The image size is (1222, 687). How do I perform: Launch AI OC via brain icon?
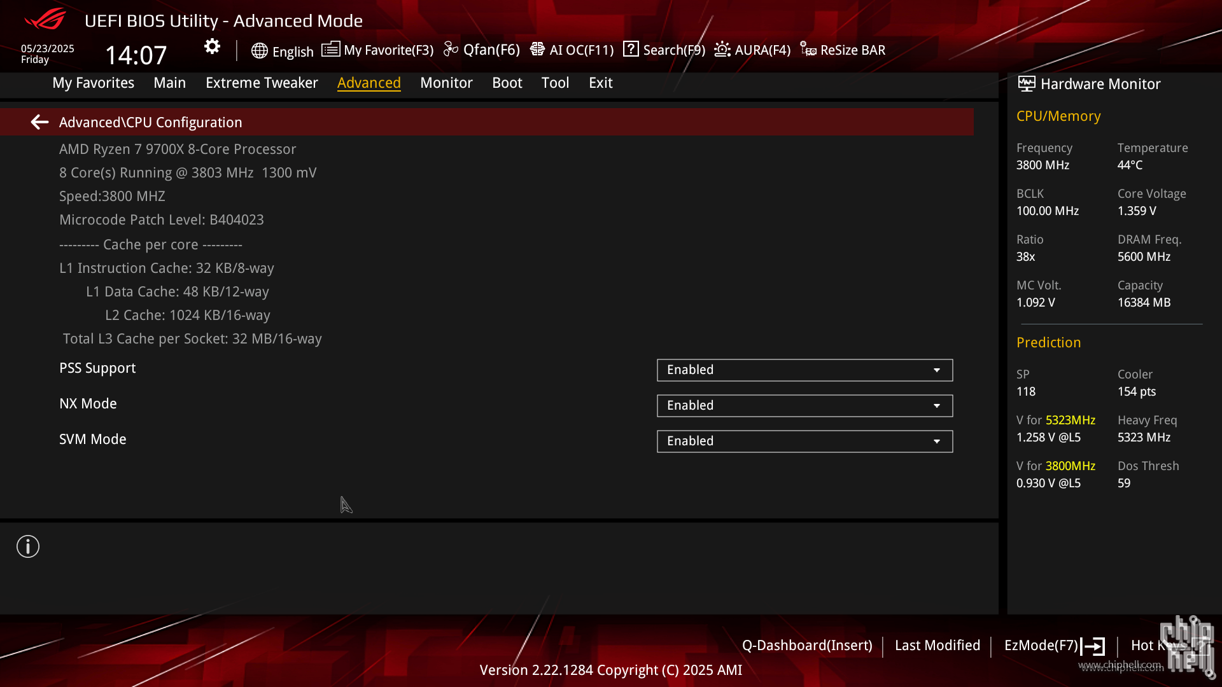(x=537, y=49)
